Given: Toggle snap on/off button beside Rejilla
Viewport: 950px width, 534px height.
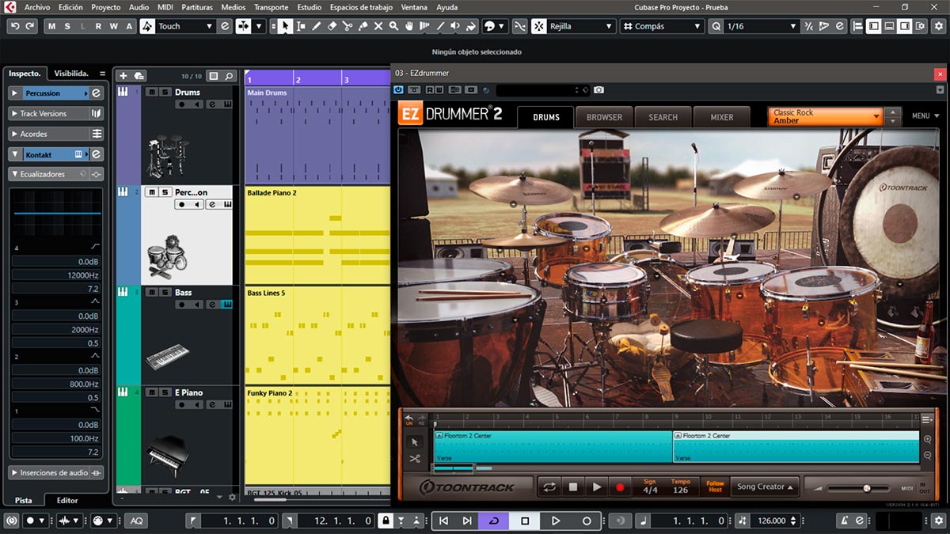Looking at the screenshot, I should pos(539,26).
